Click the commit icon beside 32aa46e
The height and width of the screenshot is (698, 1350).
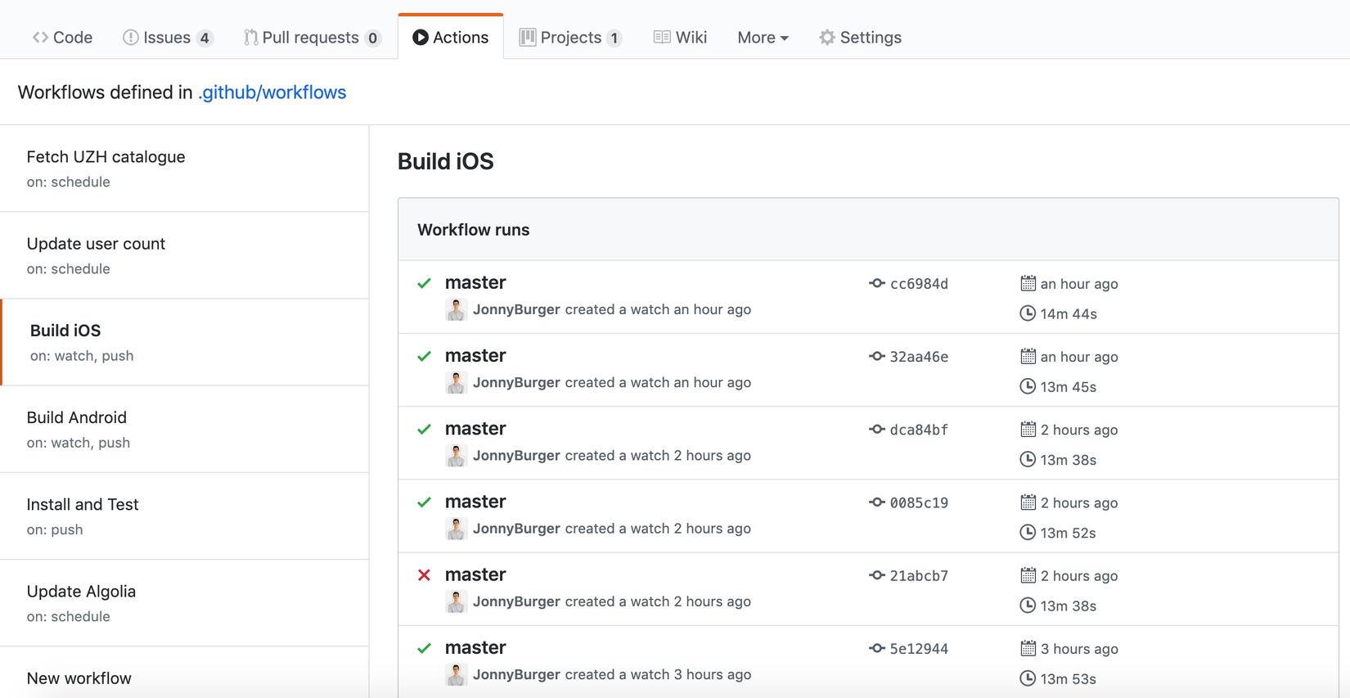876,357
